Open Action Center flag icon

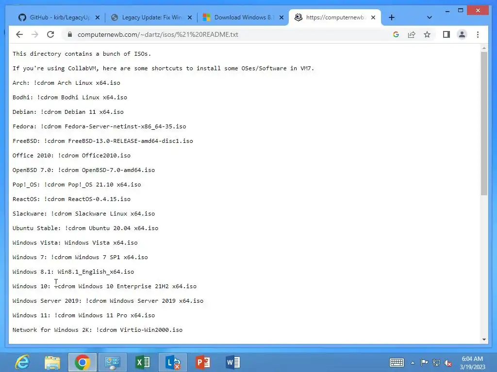[424, 362]
